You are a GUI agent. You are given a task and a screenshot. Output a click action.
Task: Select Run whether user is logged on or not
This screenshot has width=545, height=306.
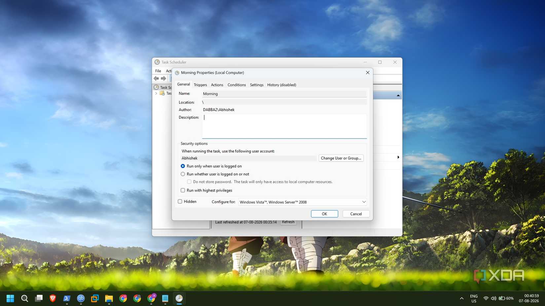[x=183, y=174]
